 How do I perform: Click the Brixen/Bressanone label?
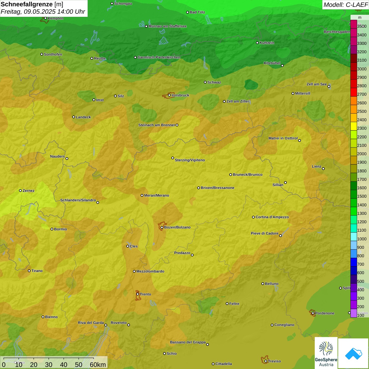click(217, 188)
